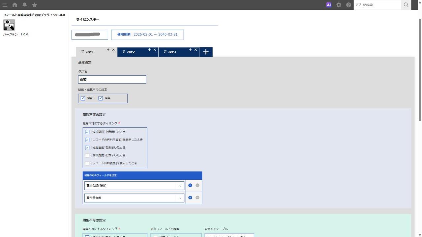Click the favorites star icon
Screen dimensions: 422x237
coord(35,5)
